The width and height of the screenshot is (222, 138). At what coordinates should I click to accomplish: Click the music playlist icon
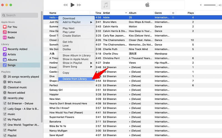pyautogui.click(x=5, y=114)
